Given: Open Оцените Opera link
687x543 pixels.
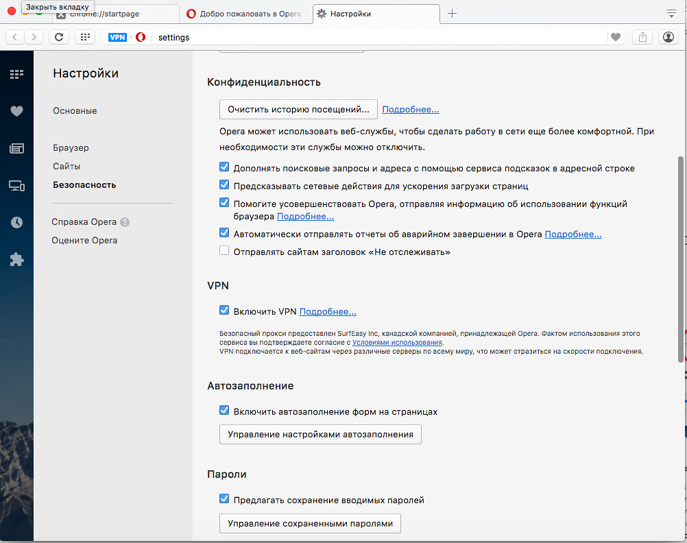Looking at the screenshot, I should (84, 240).
